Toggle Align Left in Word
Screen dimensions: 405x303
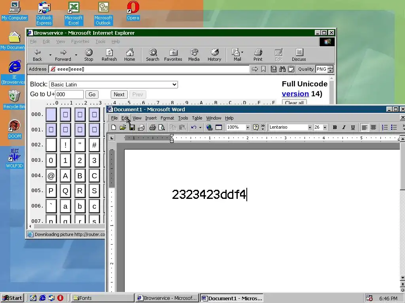(364, 127)
